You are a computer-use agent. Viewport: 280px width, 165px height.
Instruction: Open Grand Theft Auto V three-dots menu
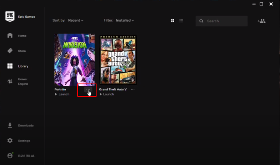click(x=133, y=89)
